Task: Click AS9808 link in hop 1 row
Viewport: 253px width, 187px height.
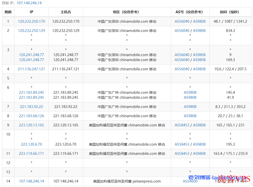Action: pos(199,21)
